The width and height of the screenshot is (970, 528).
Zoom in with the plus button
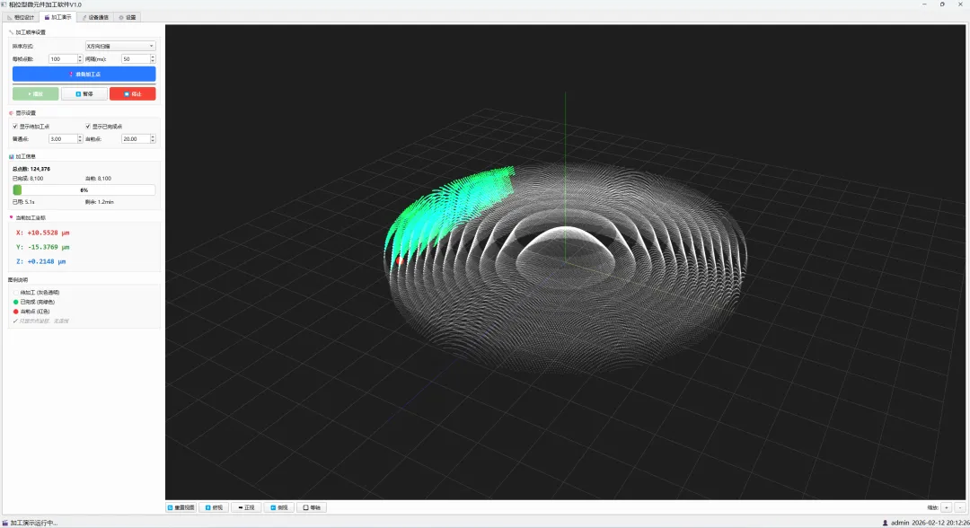point(947,507)
